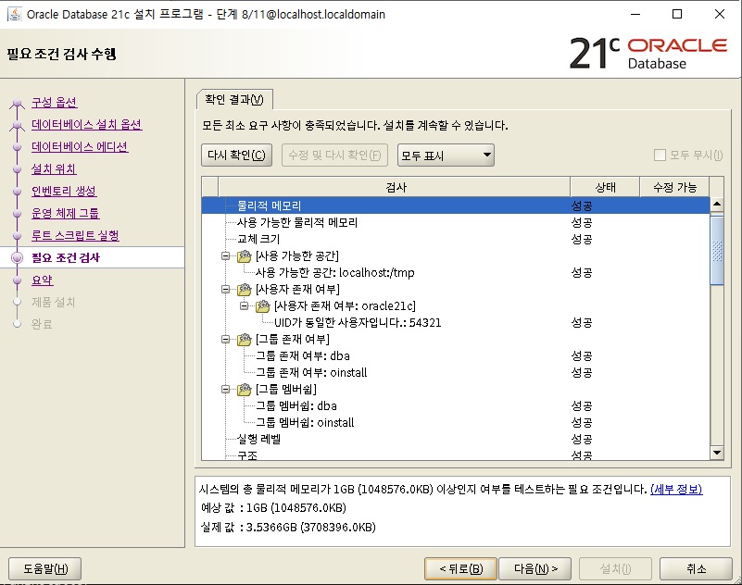742x585 pixels.
Task: Select the 확인 결과 tab
Action: 234,99
